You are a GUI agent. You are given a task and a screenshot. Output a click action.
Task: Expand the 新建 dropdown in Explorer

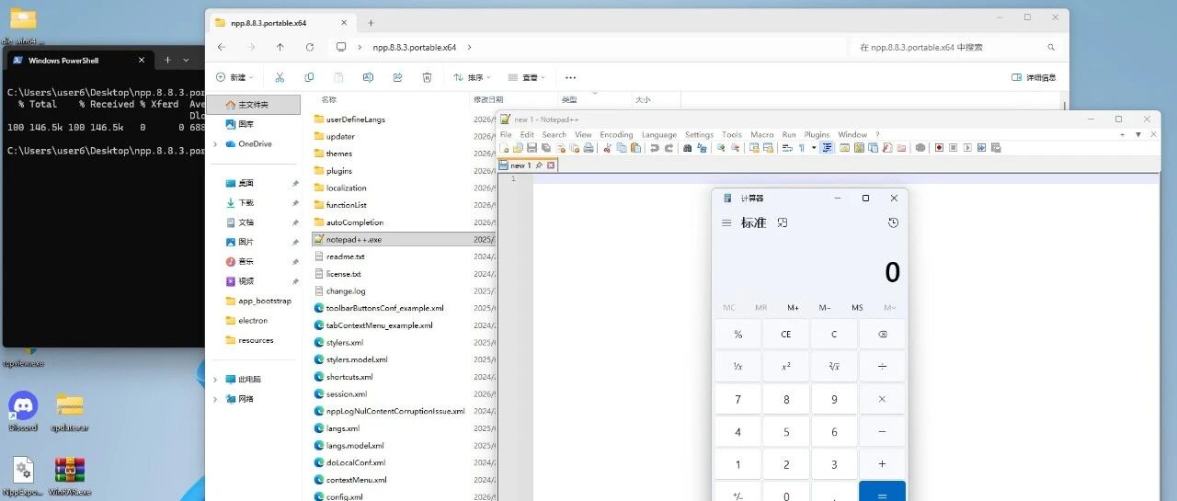pos(234,78)
